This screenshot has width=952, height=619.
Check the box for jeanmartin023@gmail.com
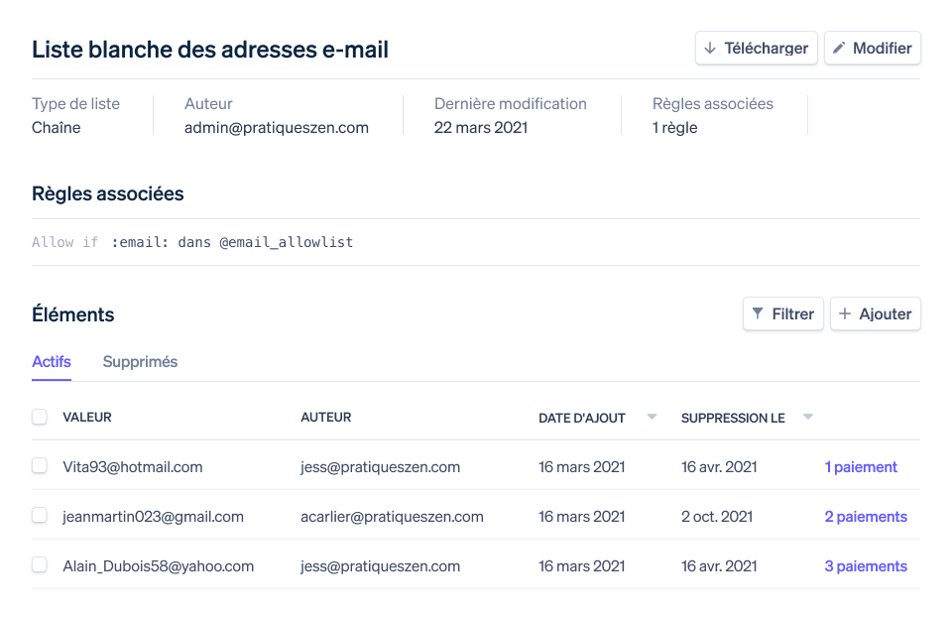point(40,516)
